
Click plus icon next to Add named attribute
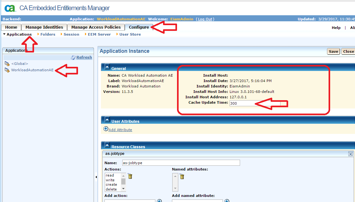227,200
